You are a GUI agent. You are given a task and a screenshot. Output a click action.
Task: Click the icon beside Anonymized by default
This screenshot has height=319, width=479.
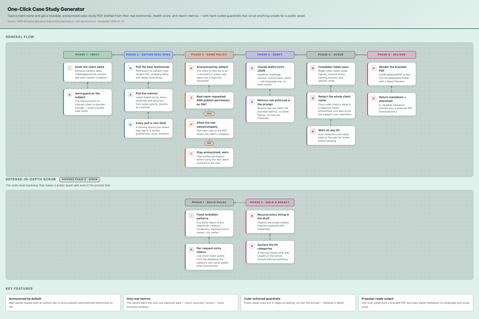click(191, 68)
